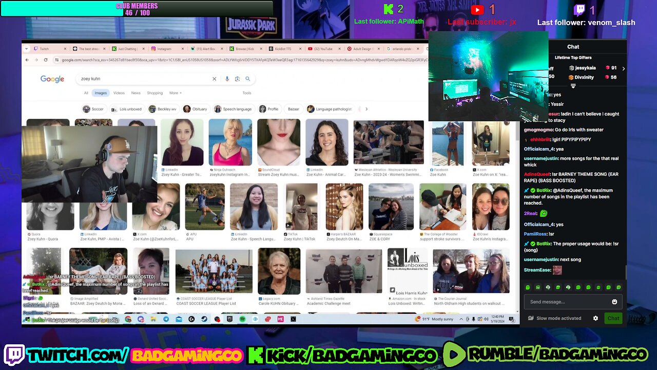Click the magnifying glass search button
Viewport: 657px width, 370px height.
(x=247, y=79)
